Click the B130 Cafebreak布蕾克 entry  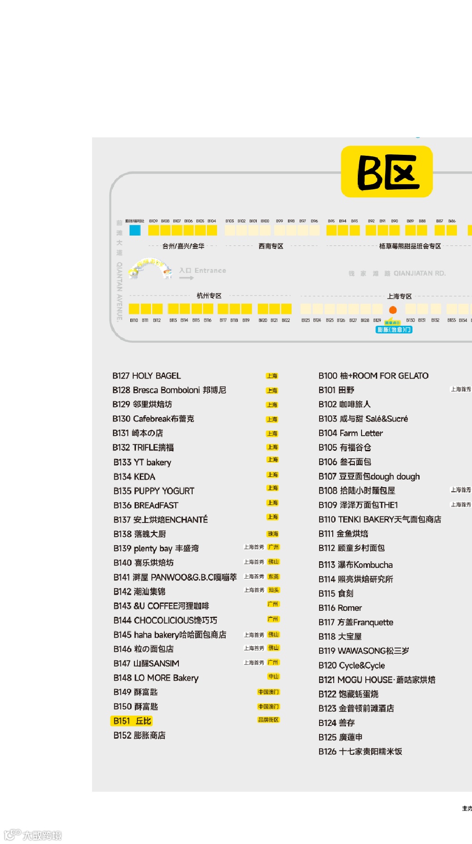tap(153, 419)
